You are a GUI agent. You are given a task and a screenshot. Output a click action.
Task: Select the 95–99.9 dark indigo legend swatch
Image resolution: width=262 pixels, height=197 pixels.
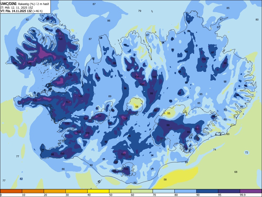click(229, 191)
